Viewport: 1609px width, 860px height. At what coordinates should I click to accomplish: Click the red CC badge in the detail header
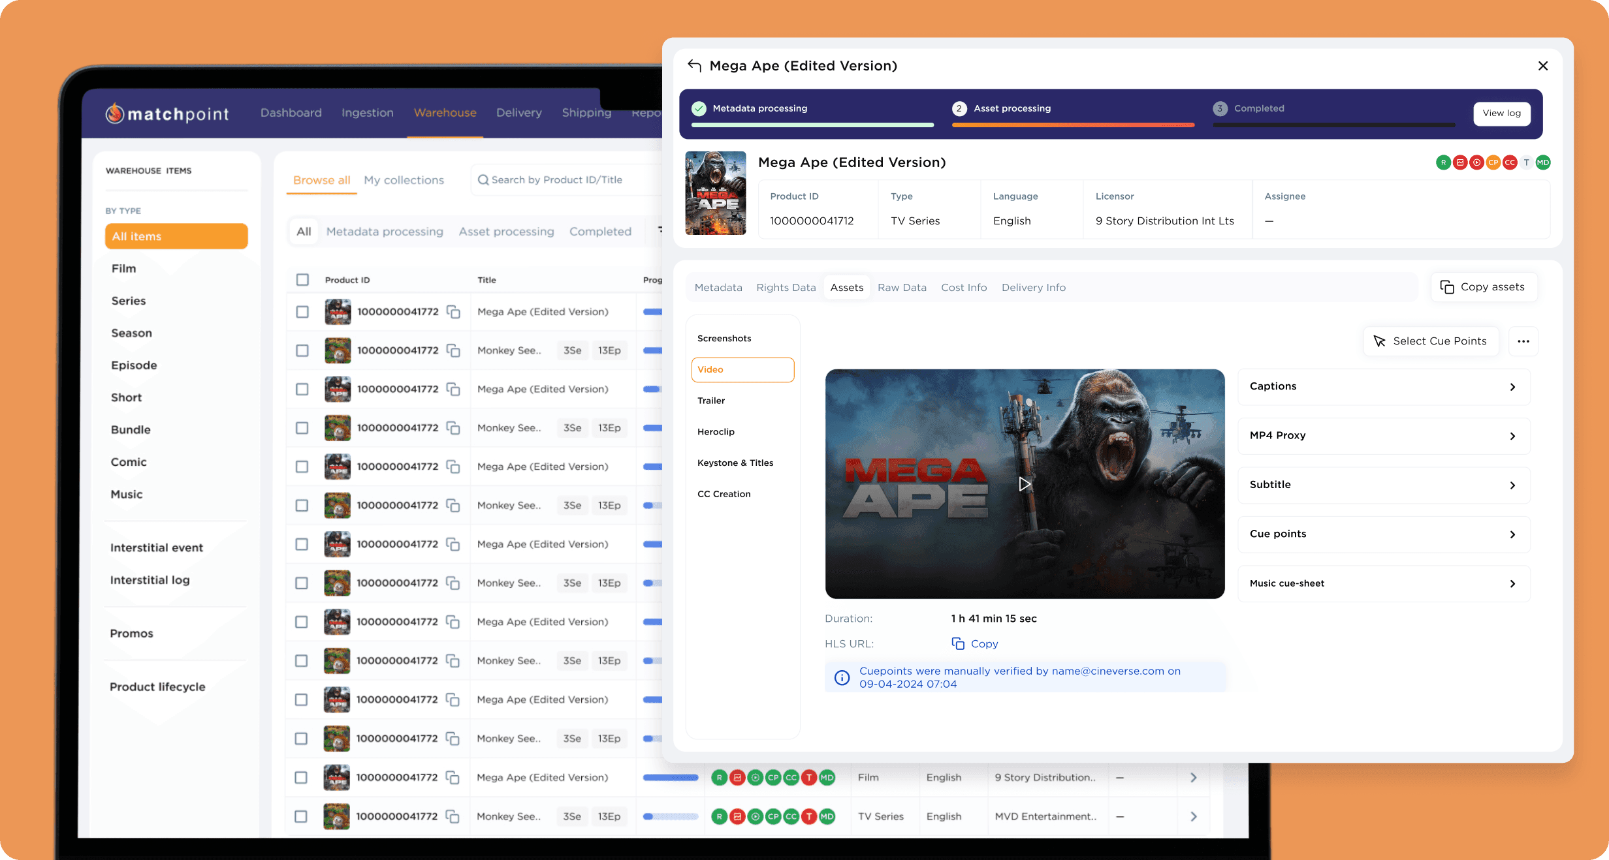[x=1510, y=162]
